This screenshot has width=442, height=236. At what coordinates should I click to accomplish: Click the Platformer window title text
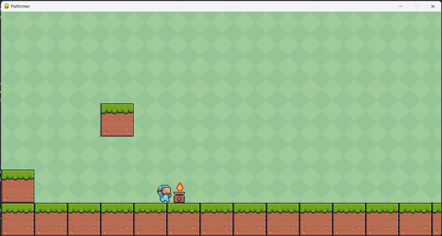20,6
